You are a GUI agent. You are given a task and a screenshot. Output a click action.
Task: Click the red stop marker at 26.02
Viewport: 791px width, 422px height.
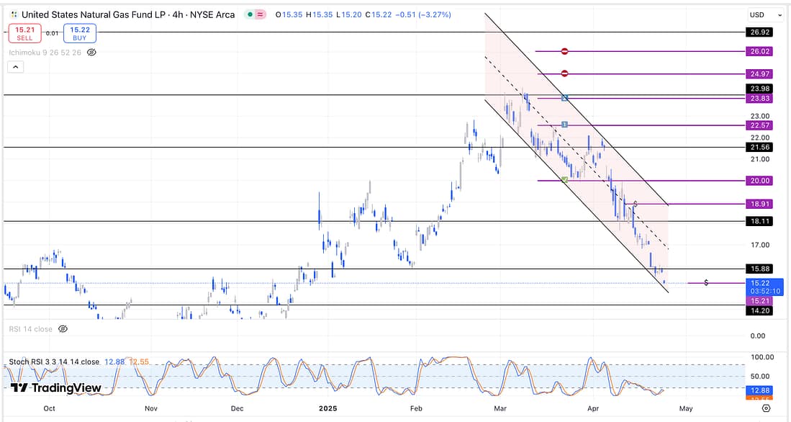coord(565,51)
